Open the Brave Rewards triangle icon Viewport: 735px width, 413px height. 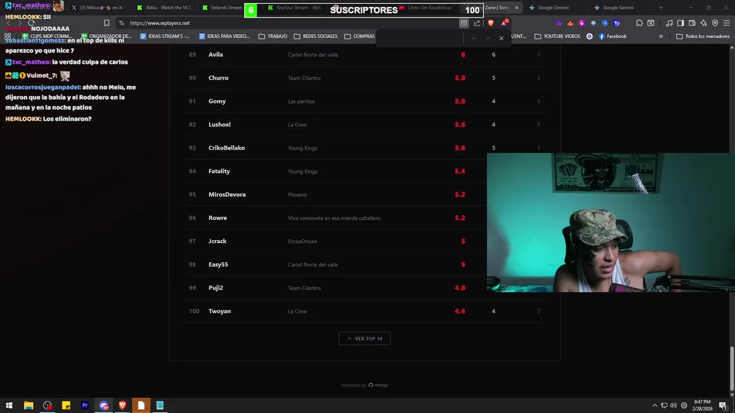[x=504, y=23]
